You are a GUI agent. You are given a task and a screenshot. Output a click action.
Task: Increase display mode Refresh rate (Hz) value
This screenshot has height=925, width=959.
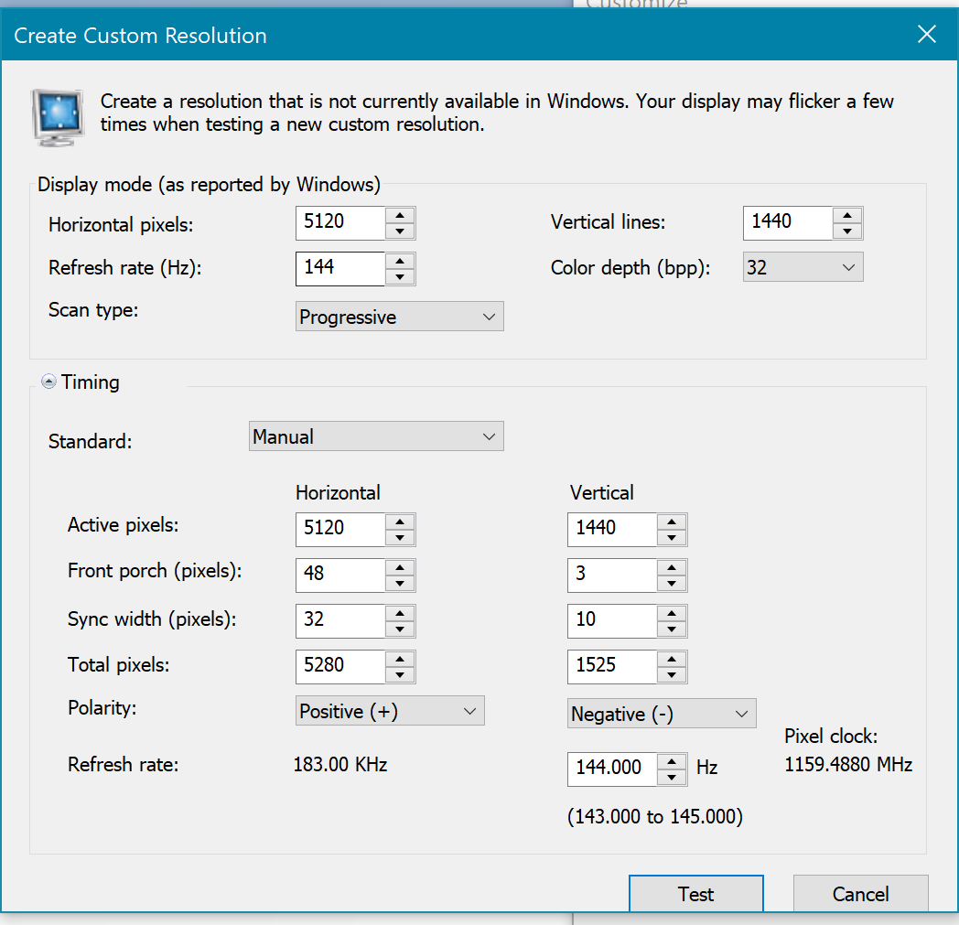tap(400, 261)
